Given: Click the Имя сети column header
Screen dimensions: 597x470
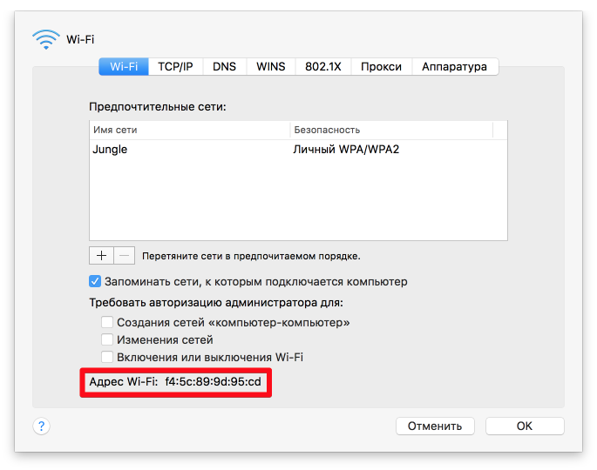Looking at the screenshot, I should coord(189,130).
